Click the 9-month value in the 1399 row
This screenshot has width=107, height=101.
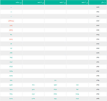pos(33,99)
